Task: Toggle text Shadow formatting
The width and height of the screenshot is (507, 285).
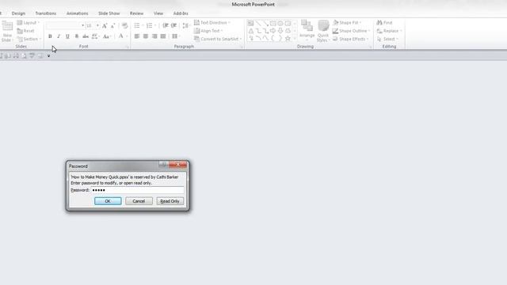Action: click(76, 36)
